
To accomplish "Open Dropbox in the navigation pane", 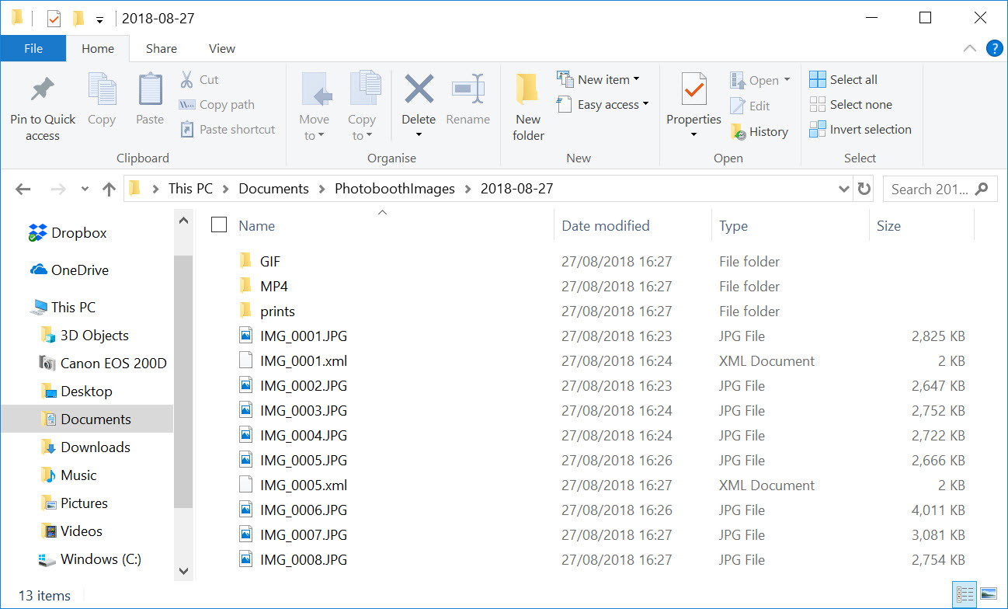I will pyautogui.click(x=68, y=232).
